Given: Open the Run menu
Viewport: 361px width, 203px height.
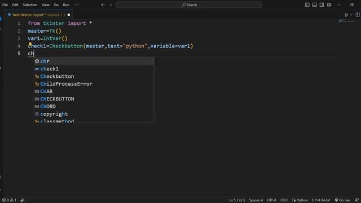Looking at the screenshot, I should [66, 5].
